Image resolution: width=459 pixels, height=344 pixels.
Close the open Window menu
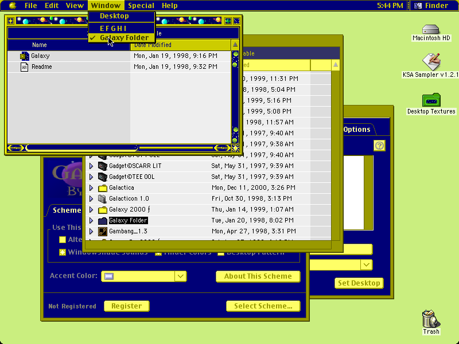click(106, 5)
